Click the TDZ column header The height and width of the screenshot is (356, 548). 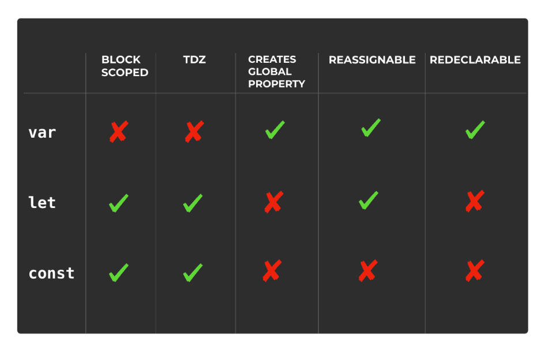[194, 60]
